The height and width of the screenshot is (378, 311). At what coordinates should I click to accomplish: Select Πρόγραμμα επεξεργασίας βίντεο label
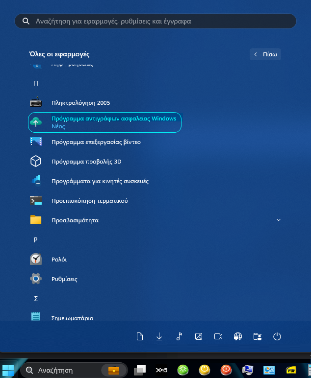click(96, 142)
